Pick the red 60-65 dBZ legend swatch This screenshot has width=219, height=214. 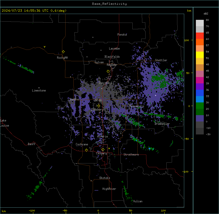point(200,36)
